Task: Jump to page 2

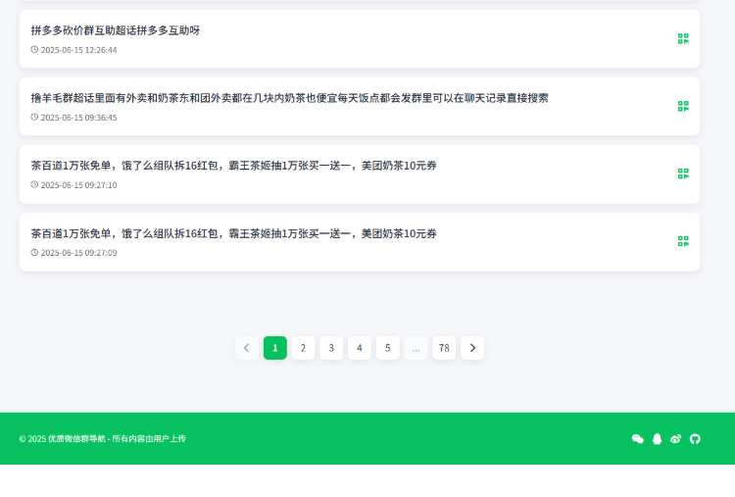Action: pyautogui.click(x=303, y=348)
